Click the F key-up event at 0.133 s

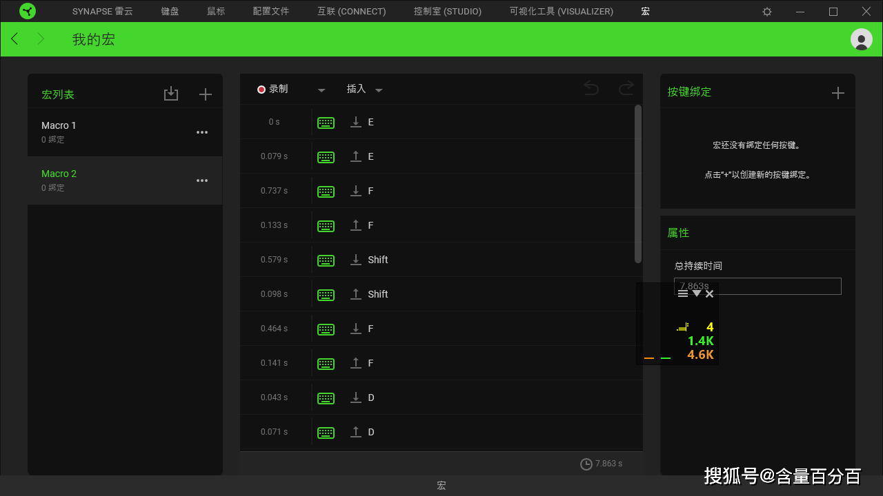point(441,225)
